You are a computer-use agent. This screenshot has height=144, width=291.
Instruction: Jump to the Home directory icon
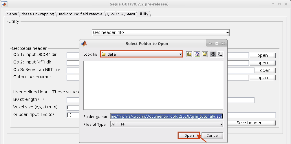coord(197,54)
